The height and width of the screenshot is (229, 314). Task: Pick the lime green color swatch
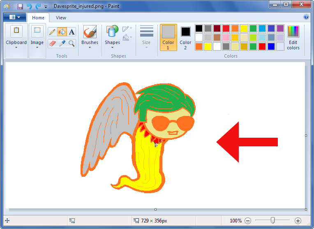tap(253, 37)
